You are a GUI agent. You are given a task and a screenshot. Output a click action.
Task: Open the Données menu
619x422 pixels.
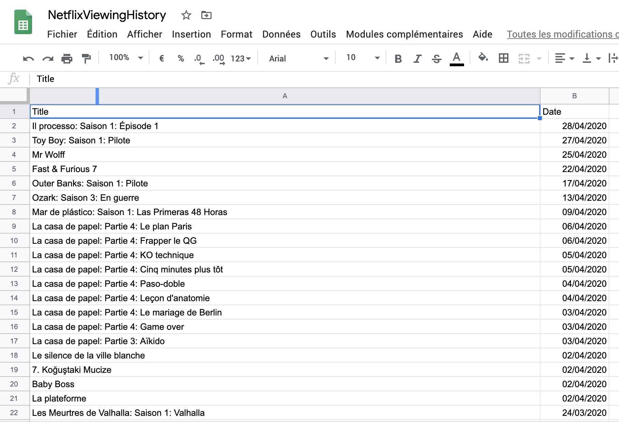[281, 34]
